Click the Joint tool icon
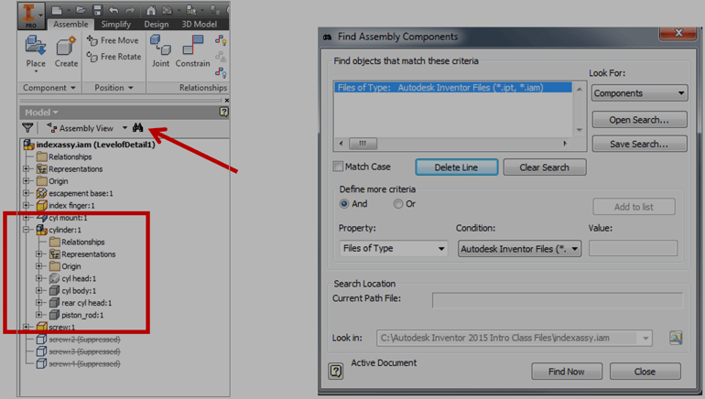This screenshot has width=705, height=399. click(160, 45)
